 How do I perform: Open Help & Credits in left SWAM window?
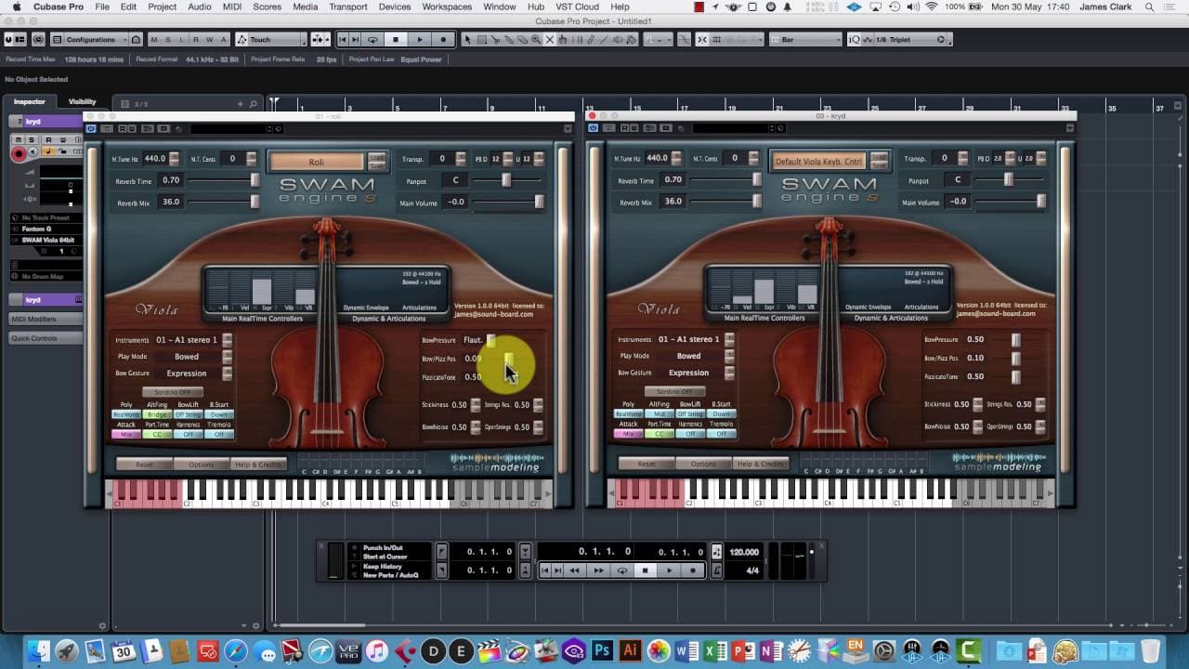click(259, 464)
